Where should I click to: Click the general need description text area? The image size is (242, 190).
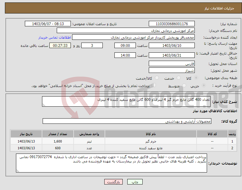tap(126, 101)
